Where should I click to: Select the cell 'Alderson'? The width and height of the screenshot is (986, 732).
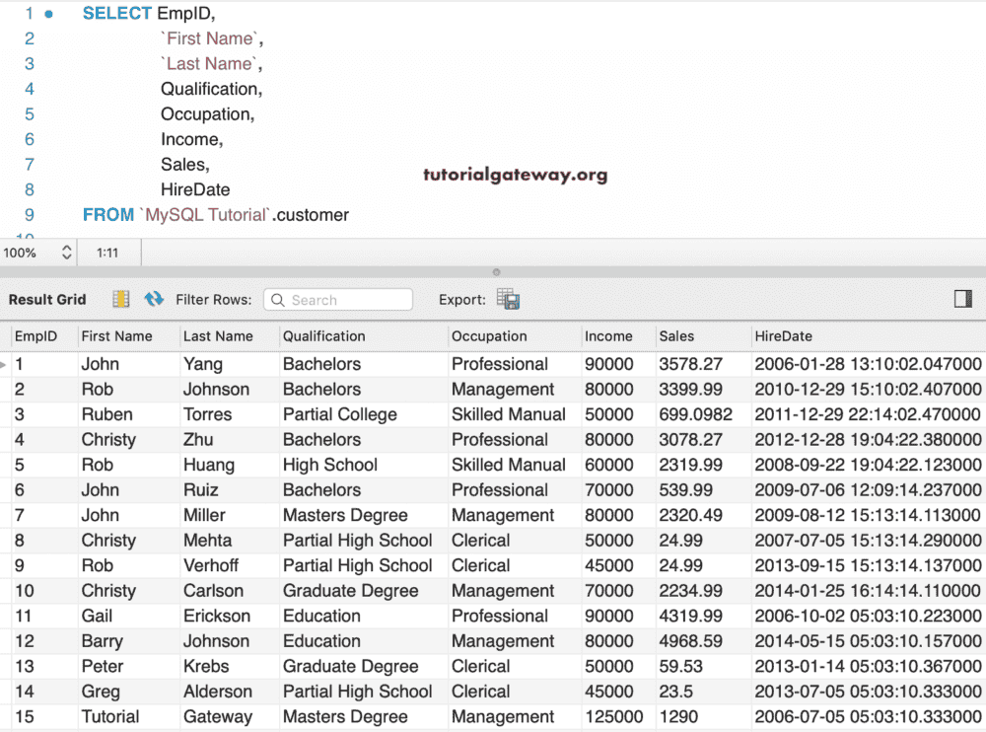(x=218, y=692)
